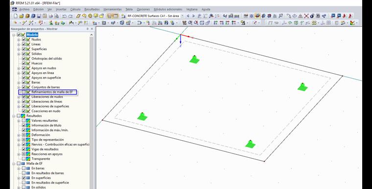
Task: Click the navigator scrollbar up arrow
Action: pyautogui.click(x=92, y=35)
